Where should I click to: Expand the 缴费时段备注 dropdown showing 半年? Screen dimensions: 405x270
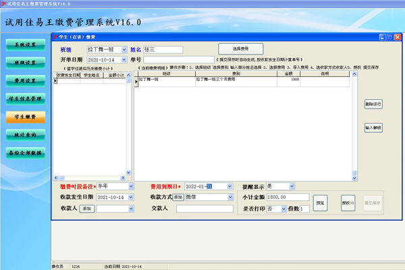click(131, 186)
